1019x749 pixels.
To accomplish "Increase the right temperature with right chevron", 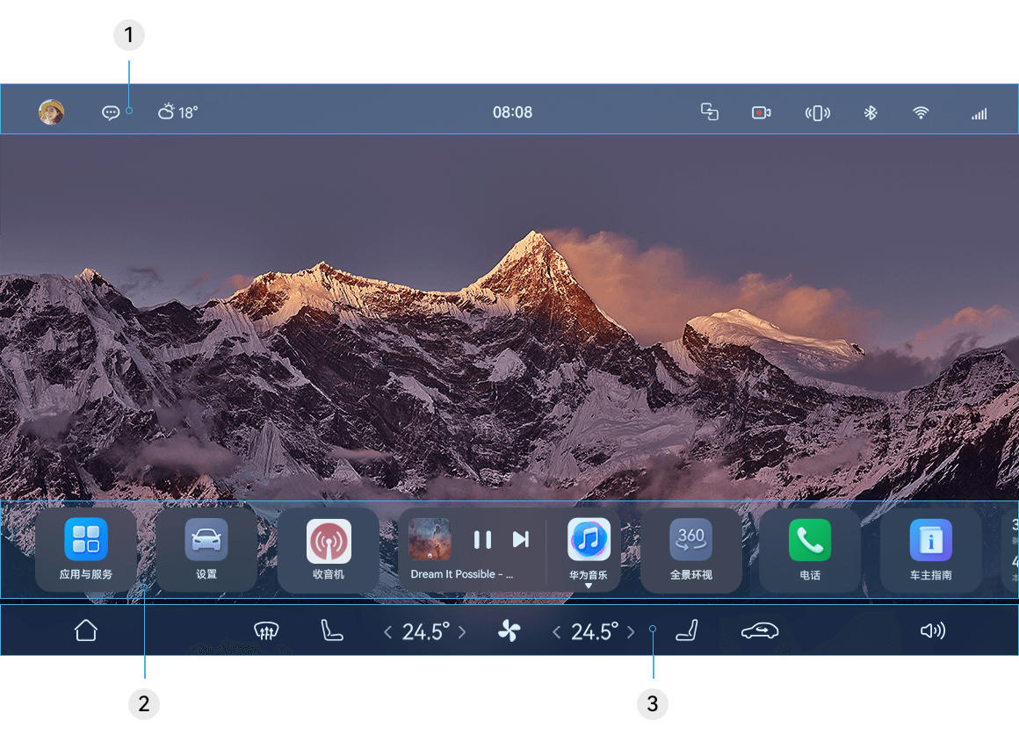I will tap(631, 632).
